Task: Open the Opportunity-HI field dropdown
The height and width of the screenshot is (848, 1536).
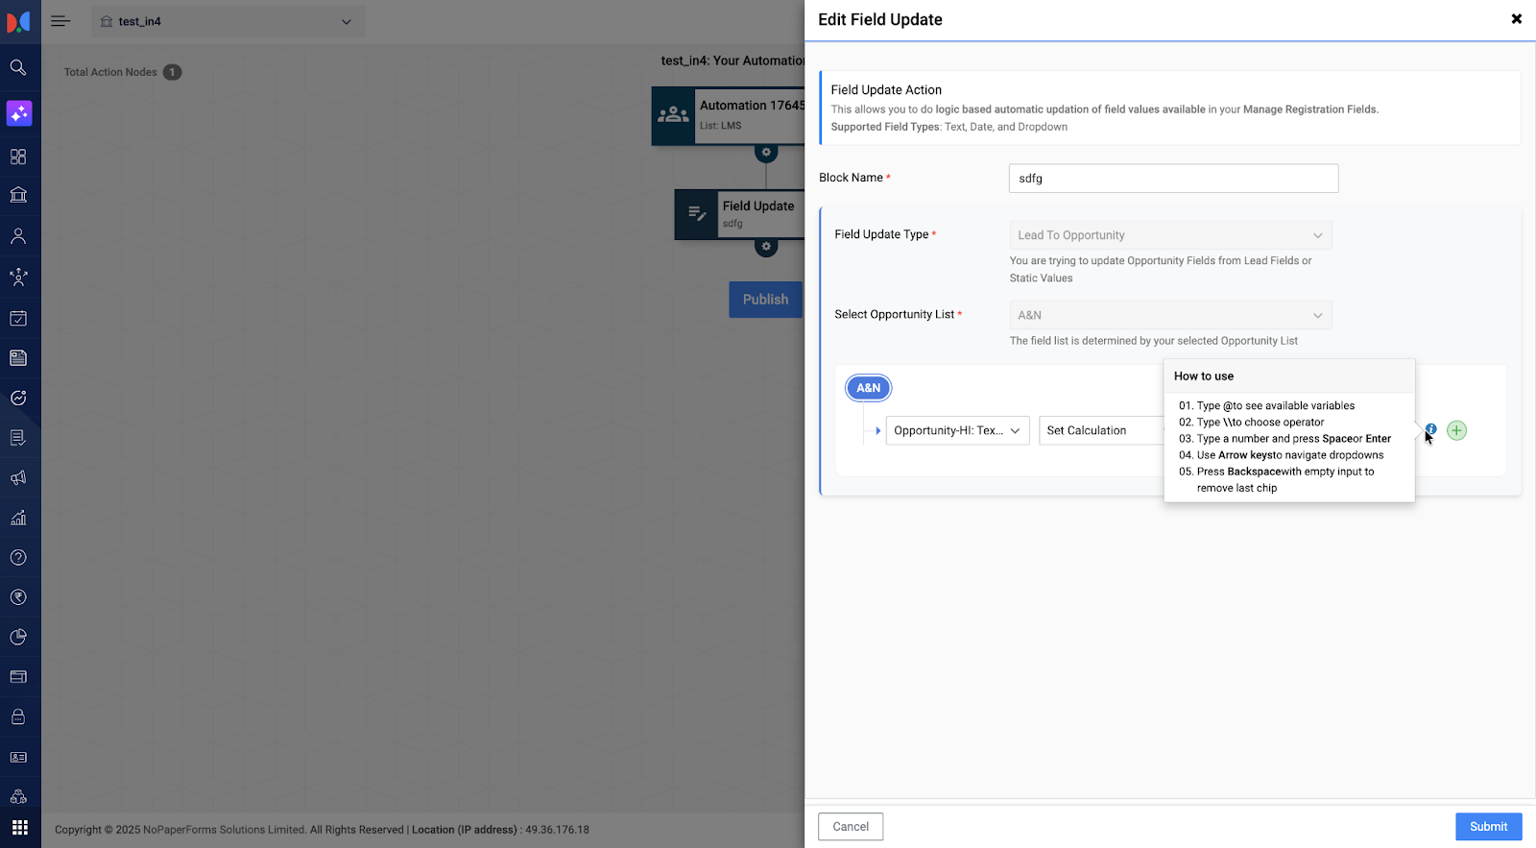Action: (x=956, y=430)
